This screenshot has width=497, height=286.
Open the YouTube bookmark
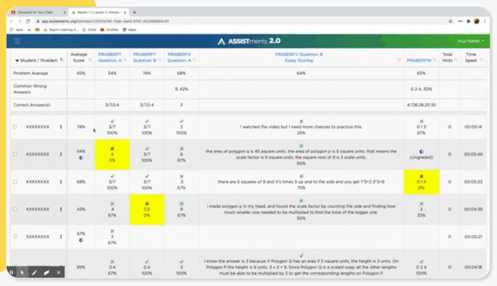click(110, 30)
